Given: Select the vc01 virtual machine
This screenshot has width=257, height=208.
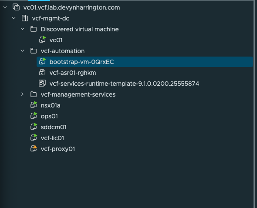Looking at the screenshot, I should point(56,40).
